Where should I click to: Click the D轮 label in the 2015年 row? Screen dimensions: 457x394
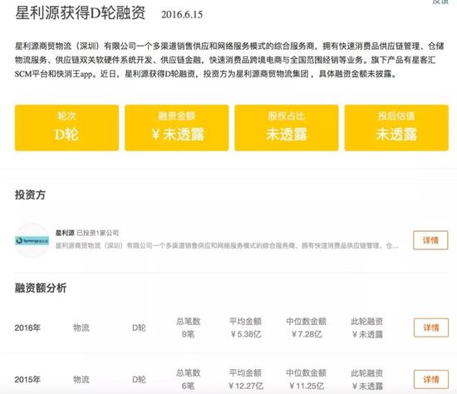(139, 379)
